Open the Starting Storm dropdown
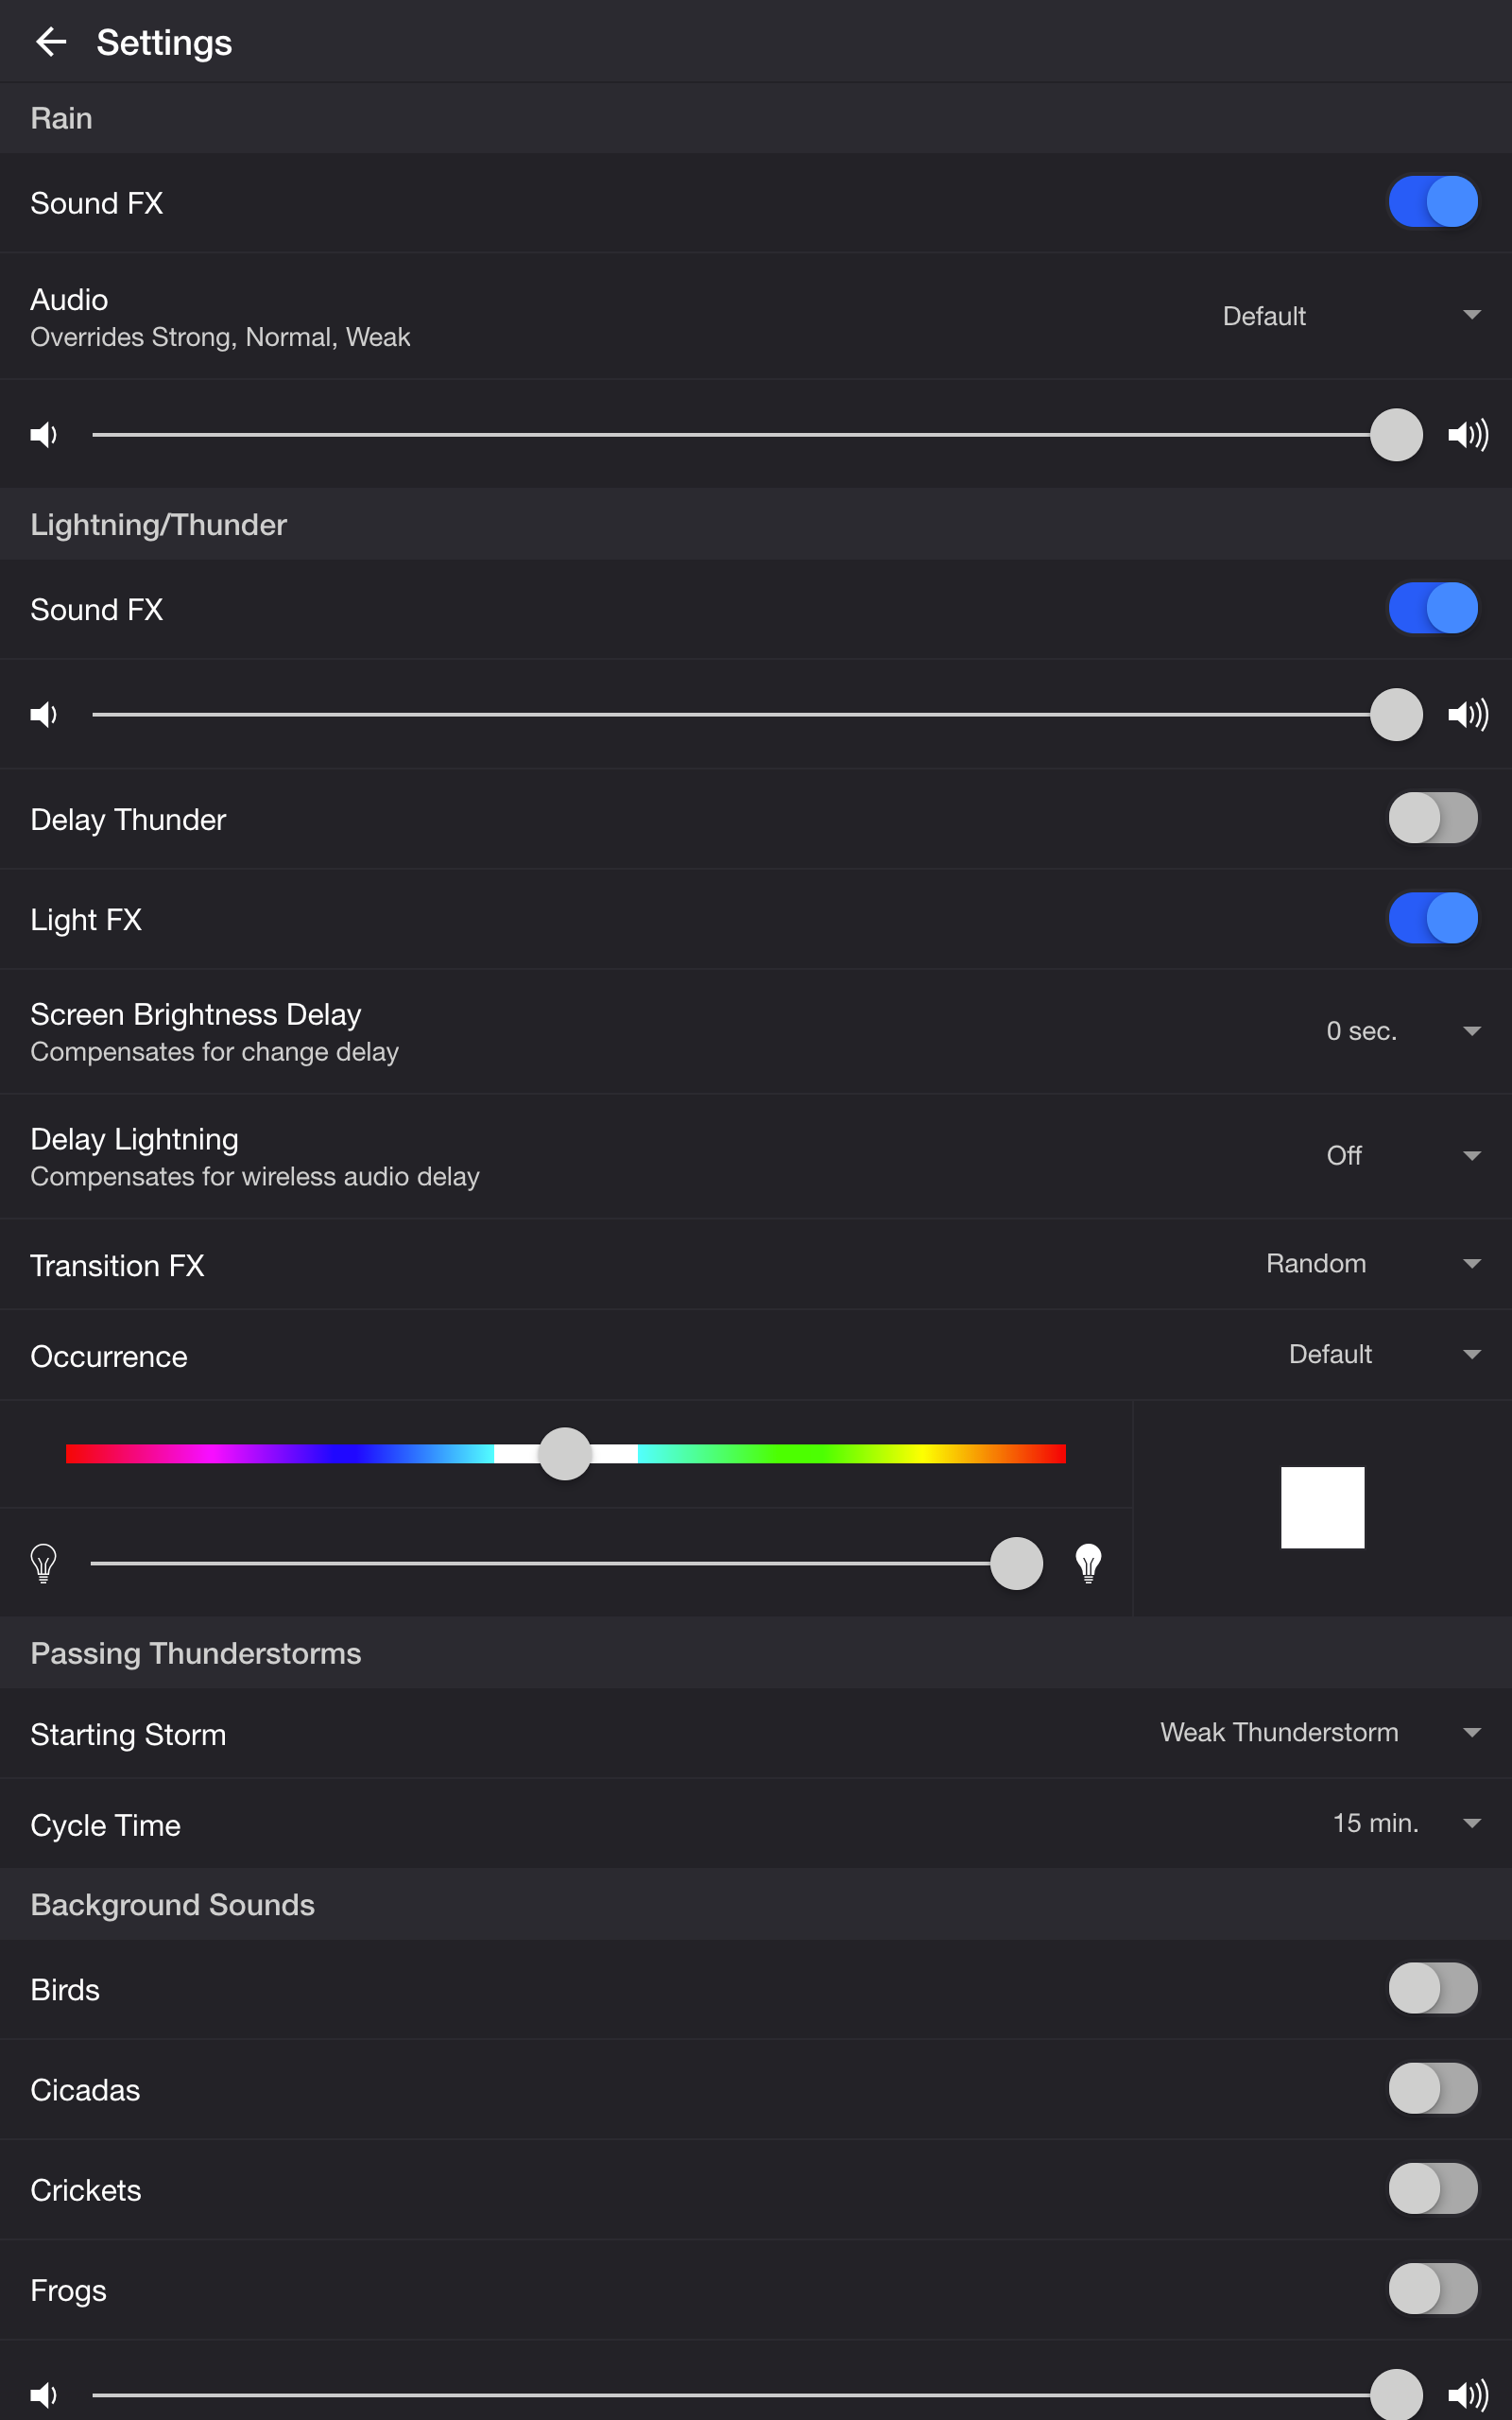 (1320, 1733)
